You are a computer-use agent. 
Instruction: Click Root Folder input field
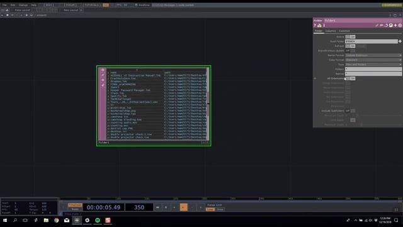[x=372, y=42]
